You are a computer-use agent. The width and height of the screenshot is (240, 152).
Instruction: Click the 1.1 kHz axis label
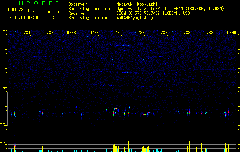[3, 49]
